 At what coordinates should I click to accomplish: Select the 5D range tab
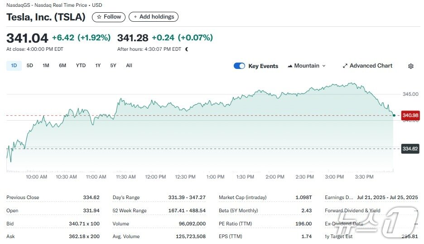click(30, 66)
